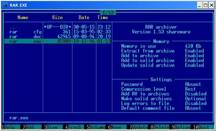Click the Settings section heading

[x=161, y=79]
